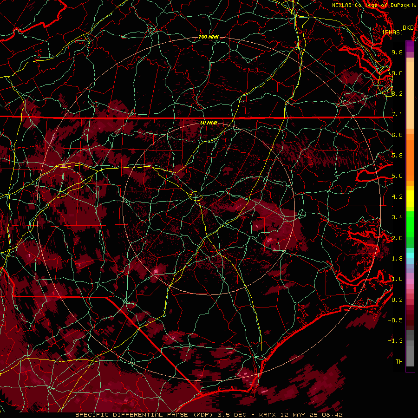The width and height of the screenshot is (418, 418).
Task: Click the "TH" threshold label on the scale
Action: [399, 362]
